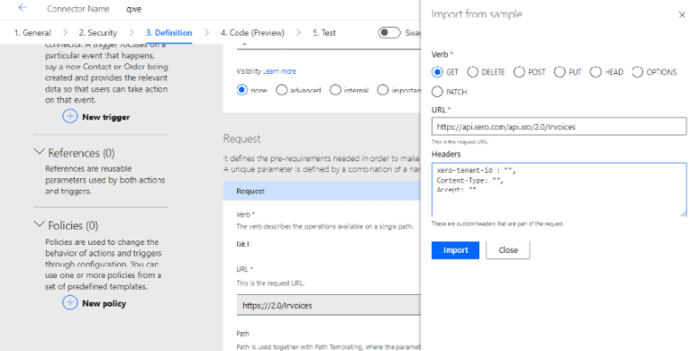Toggle the Swagger editor switch
Image resolution: width=692 pixels, height=351 pixels.
point(389,32)
